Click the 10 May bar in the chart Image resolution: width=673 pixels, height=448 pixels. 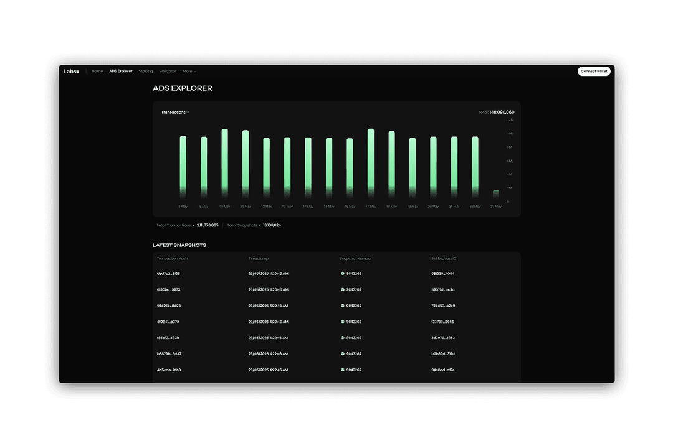coord(224,164)
